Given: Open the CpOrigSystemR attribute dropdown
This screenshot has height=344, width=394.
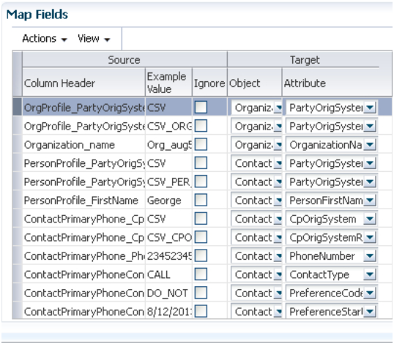Looking at the screenshot, I should [x=370, y=238].
